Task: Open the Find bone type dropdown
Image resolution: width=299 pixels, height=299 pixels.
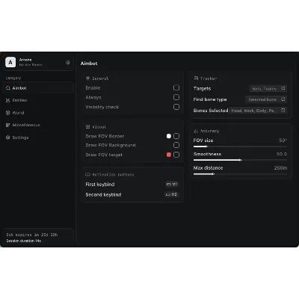Action: tap(266, 99)
